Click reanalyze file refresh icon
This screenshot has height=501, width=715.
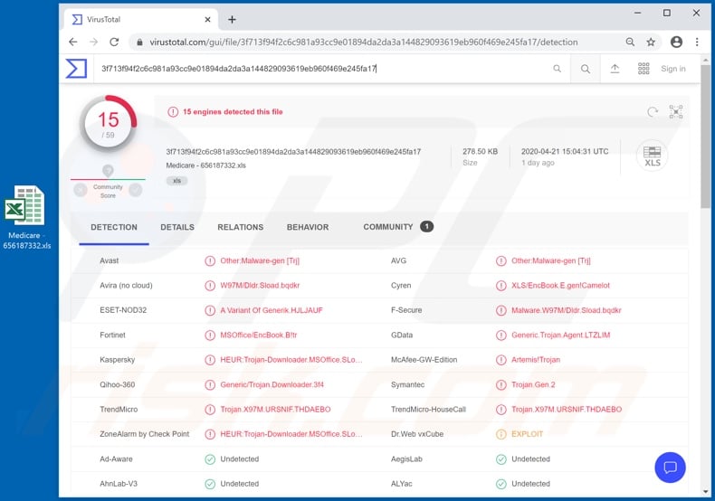(653, 111)
